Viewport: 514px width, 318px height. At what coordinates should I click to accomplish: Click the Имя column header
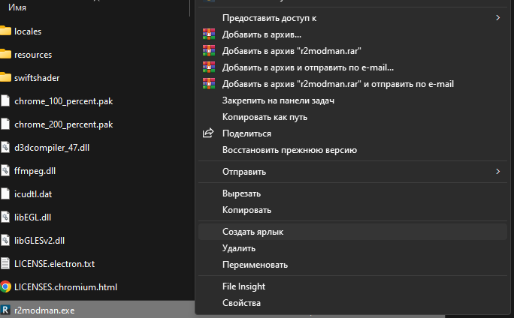coord(17,6)
